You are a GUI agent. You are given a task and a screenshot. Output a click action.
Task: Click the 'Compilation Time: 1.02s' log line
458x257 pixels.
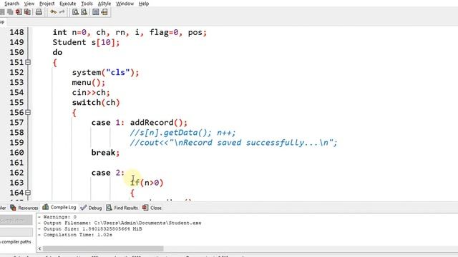coord(74,235)
